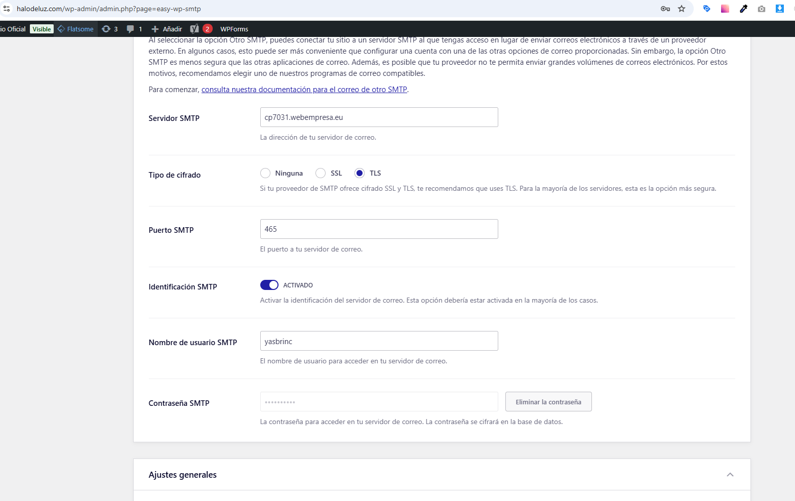Open the otro SMTP documentation link

click(304, 90)
